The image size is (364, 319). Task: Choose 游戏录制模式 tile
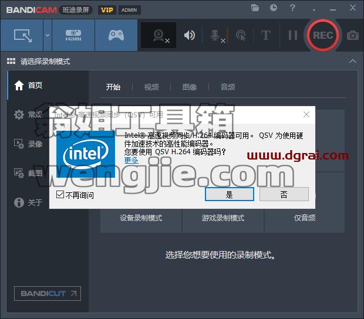223,218
